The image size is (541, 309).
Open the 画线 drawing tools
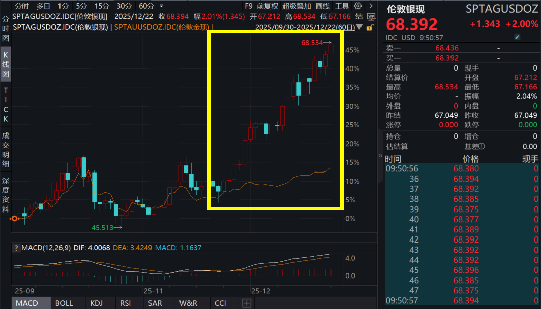pos(323,6)
